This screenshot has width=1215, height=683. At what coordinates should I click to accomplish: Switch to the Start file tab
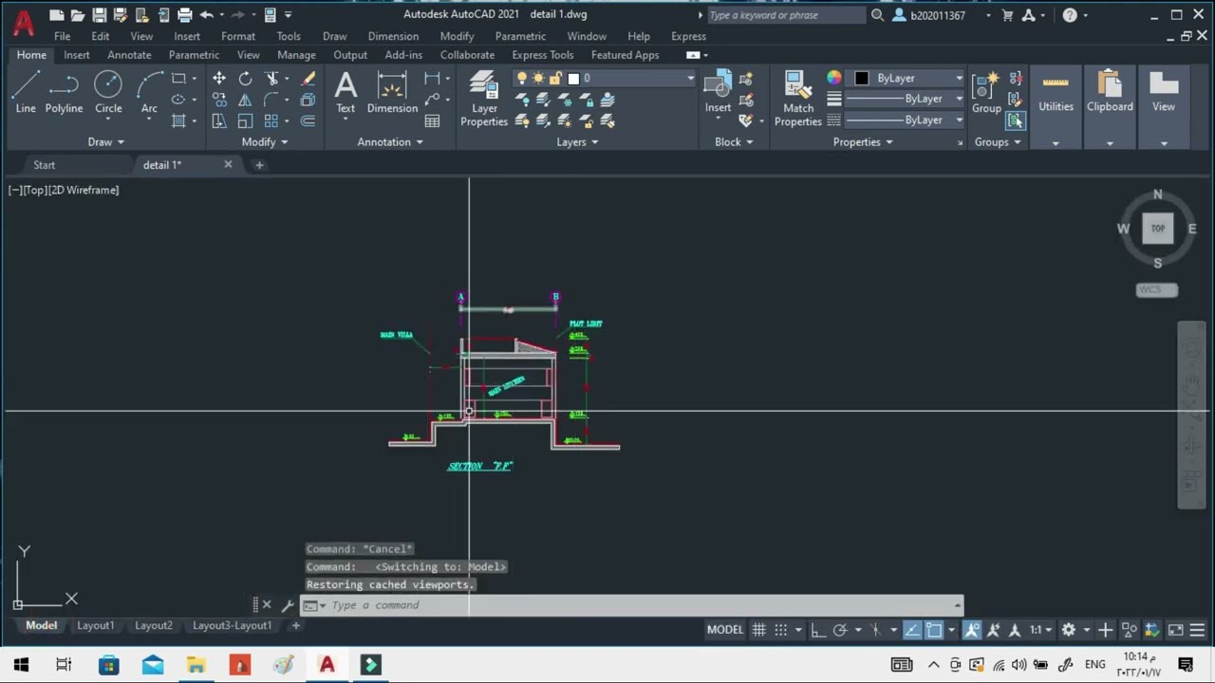tap(45, 165)
